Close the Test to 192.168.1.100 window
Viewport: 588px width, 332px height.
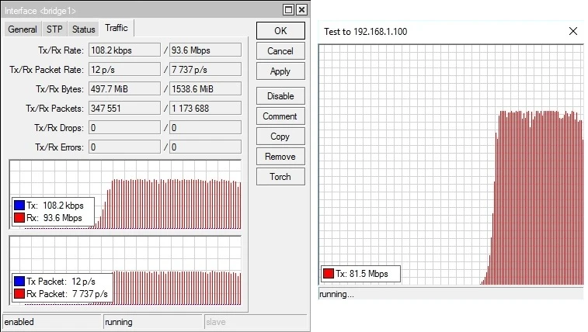pyautogui.click(x=573, y=31)
